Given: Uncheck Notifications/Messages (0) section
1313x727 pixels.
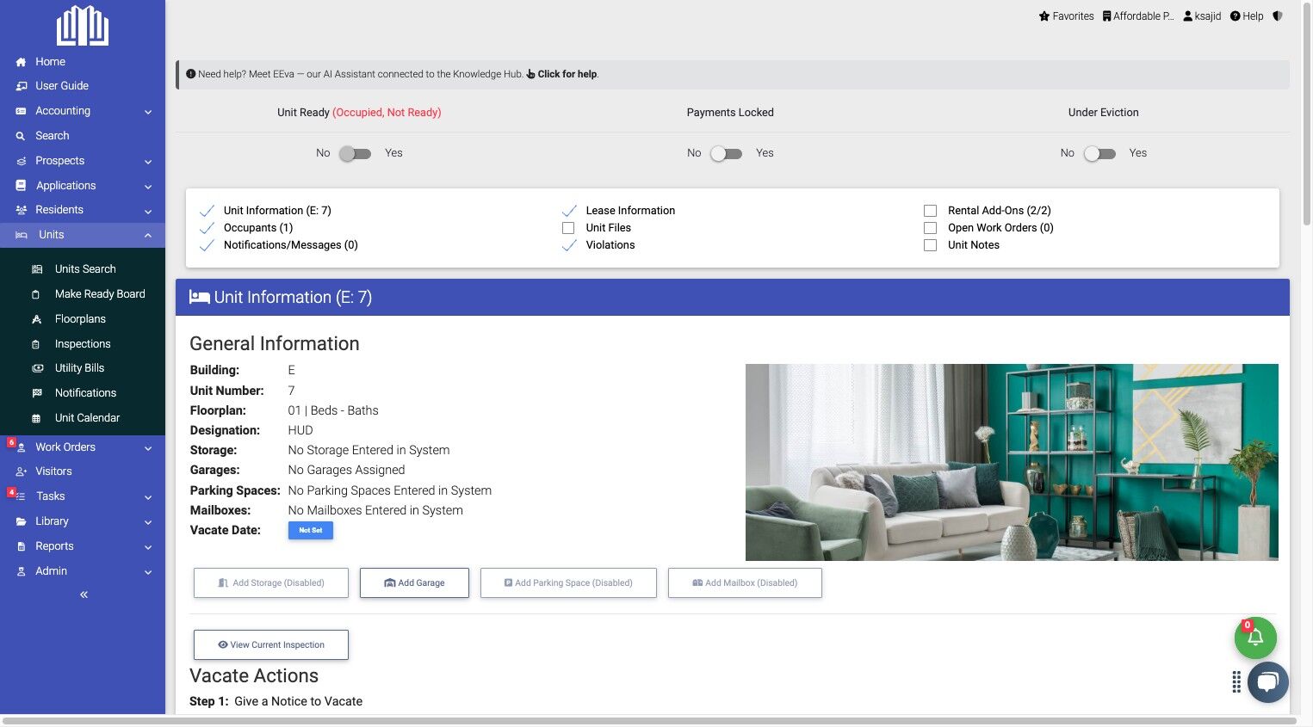Looking at the screenshot, I should point(207,245).
